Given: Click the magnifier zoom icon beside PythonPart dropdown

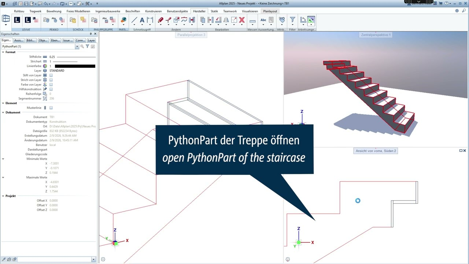Looking at the screenshot, I should 82,47.
